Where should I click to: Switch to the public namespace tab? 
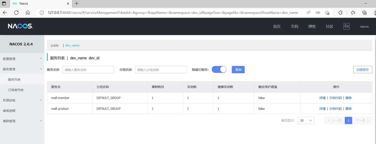pos(55,45)
